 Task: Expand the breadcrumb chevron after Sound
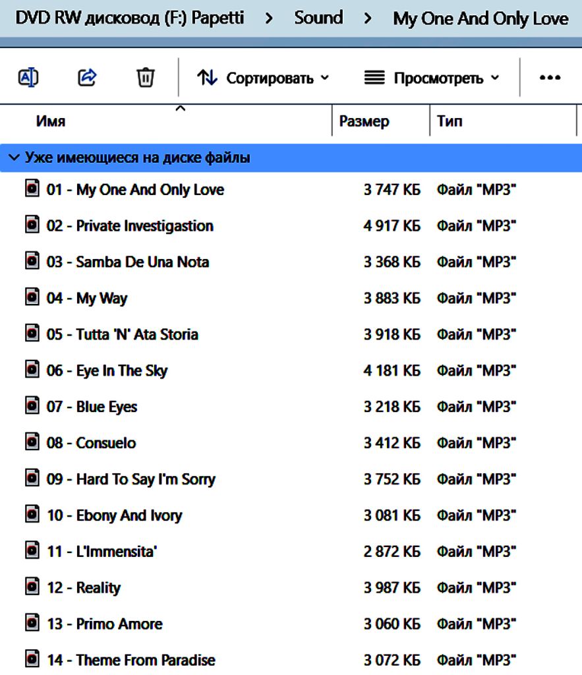click(x=368, y=18)
